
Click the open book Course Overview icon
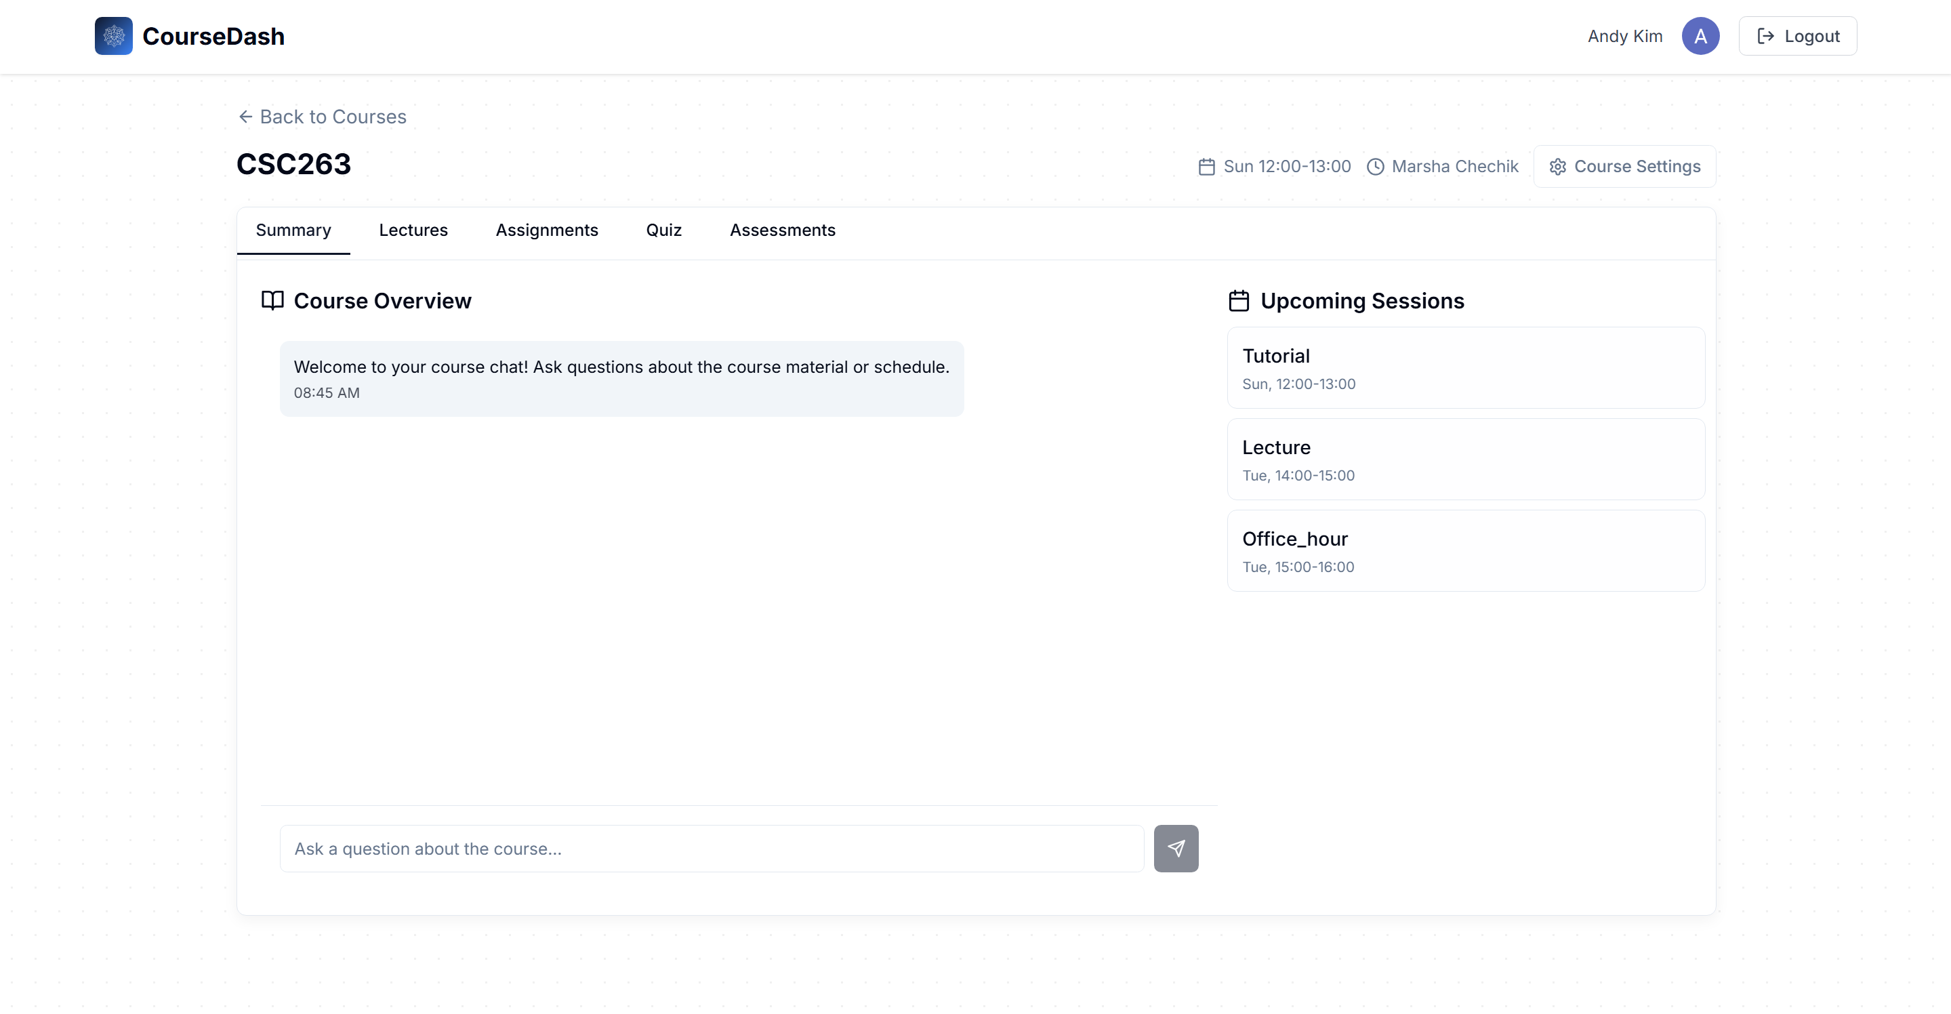click(272, 301)
